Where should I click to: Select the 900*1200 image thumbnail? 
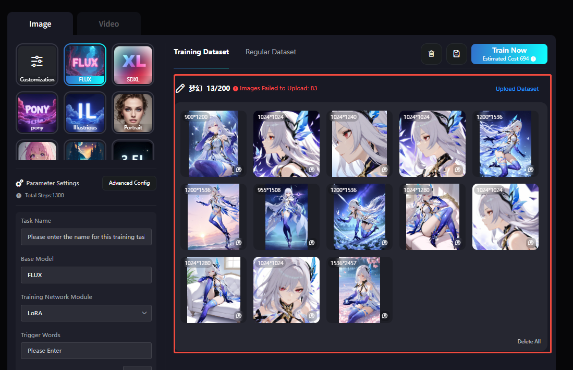pyautogui.click(x=213, y=144)
